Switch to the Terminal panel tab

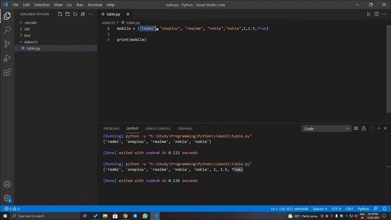coord(185,128)
